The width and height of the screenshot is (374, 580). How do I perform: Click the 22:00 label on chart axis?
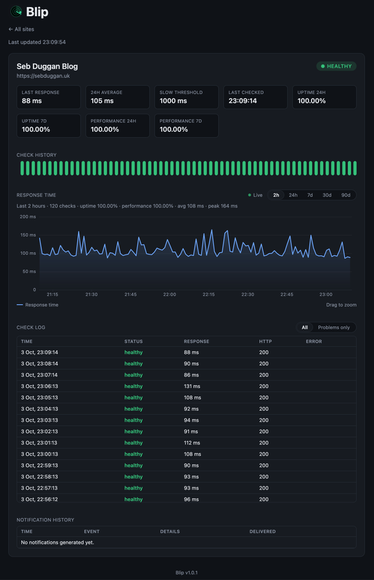(x=170, y=295)
